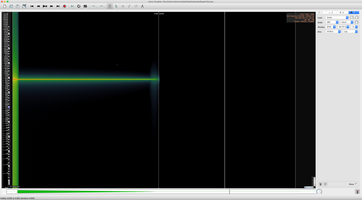Image resolution: width=362 pixels, height=200 pixels.
Task: Open the Color dropdown showing Green
Action: 337,18
